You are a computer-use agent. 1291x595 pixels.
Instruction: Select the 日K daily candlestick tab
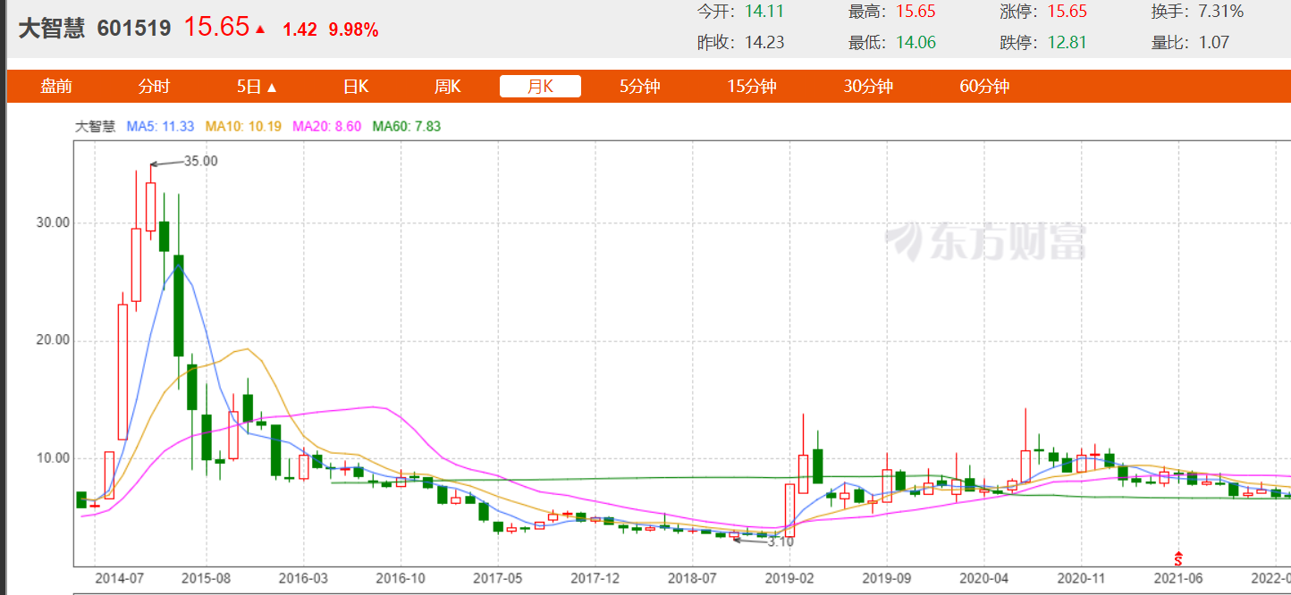[356, 87]
